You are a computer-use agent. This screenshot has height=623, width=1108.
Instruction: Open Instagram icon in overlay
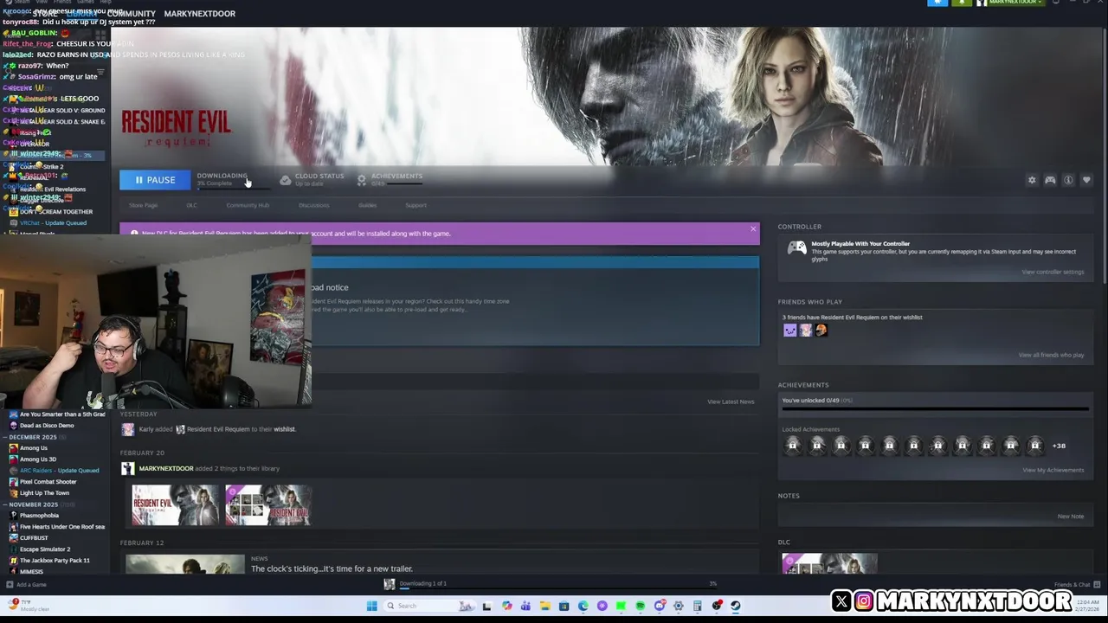864,601
